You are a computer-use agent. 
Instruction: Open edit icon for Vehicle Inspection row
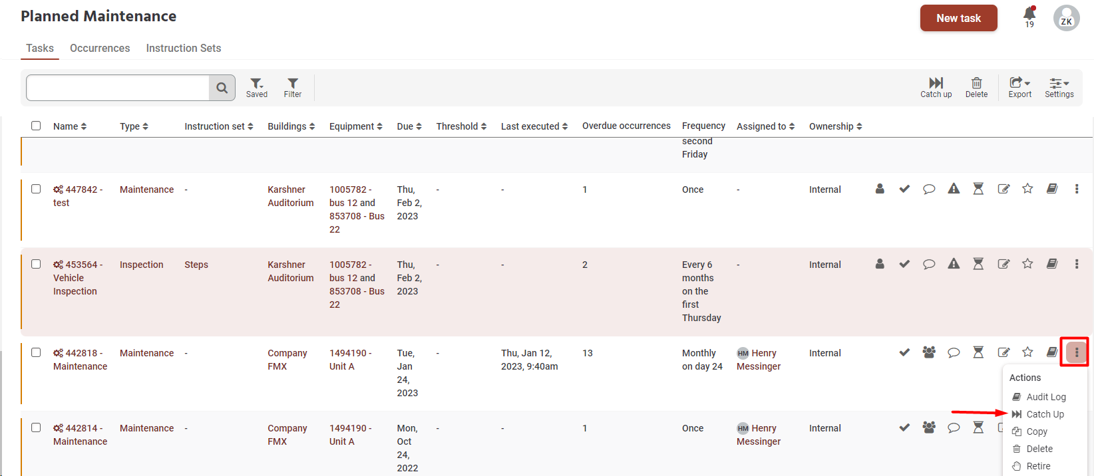coord(1003,264)
